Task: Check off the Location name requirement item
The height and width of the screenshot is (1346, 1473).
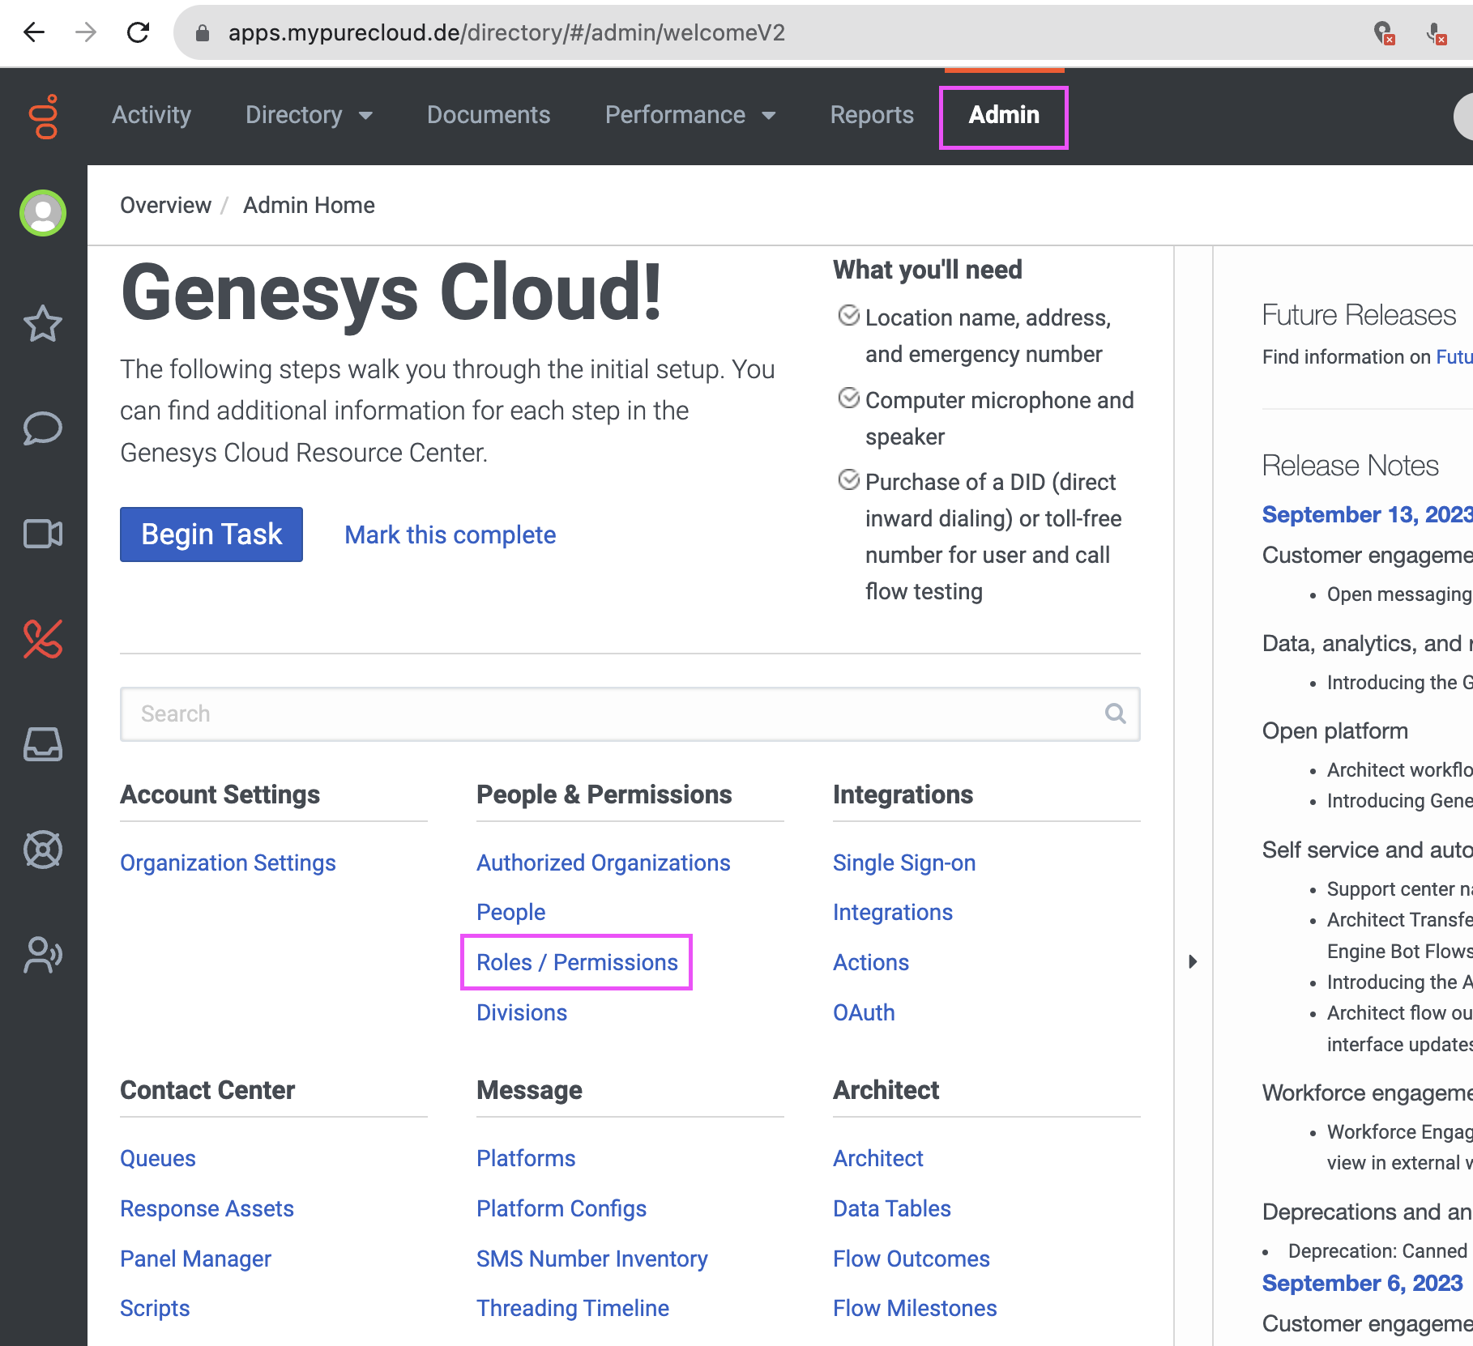Action: (x=848, y=317)
